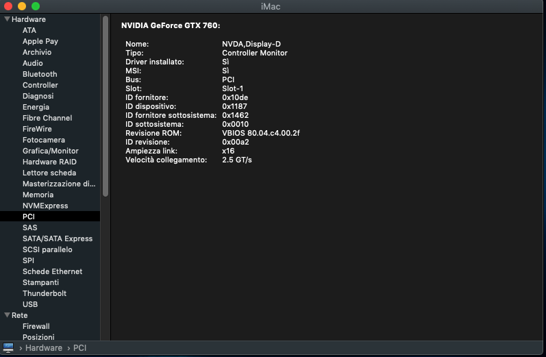Click the NVIDIA GeForce GTX 760 heading
This screenshot has height=357, width=546.
tap(171, 25)
